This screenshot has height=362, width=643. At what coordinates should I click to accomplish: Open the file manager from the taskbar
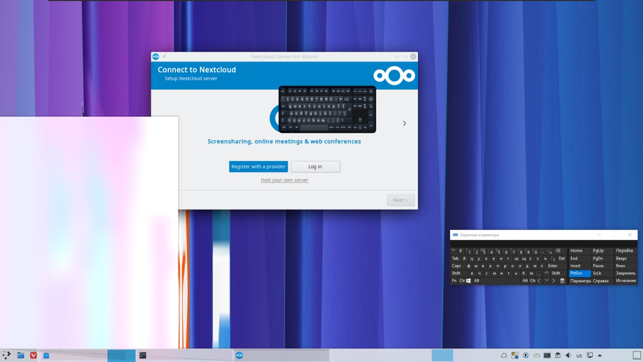click(21, 355)
